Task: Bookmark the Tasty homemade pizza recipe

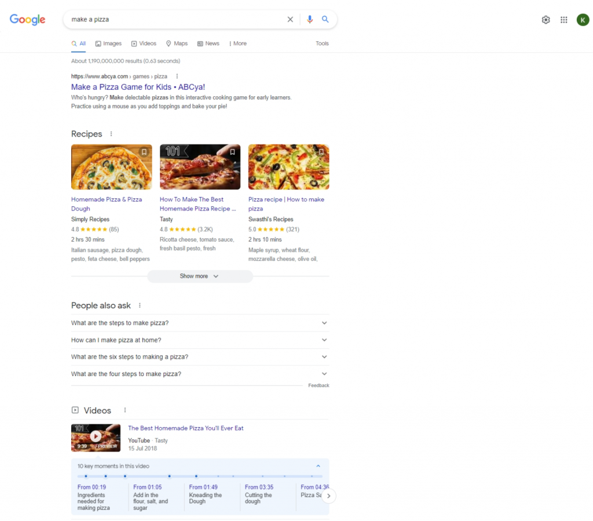Action: click(x=233, y=152)
